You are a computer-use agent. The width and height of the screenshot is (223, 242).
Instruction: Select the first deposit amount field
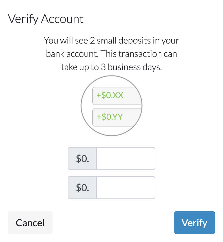click(125, 158)
